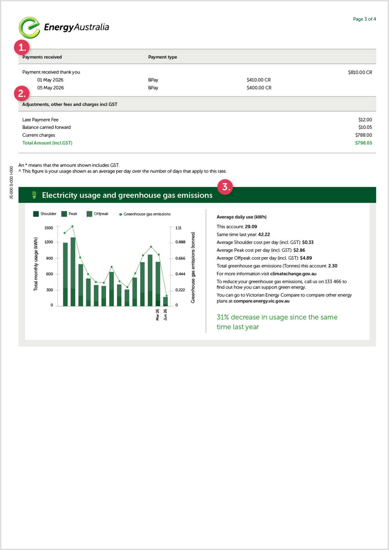Click the light bulb icon in the green header
This screenshot has height=550, width=389.
point(34,195)
